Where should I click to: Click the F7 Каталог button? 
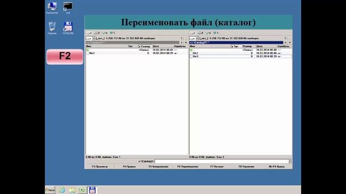(x=217, y=167)
